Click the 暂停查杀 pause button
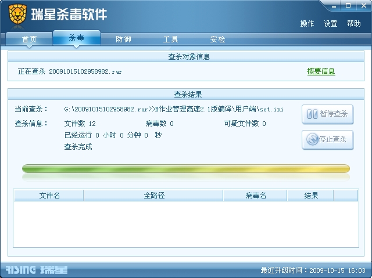The width and height of the screenshot is (372, 278). 328,114
